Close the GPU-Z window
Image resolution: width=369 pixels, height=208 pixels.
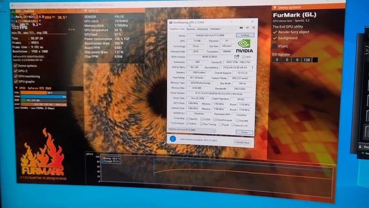click(x=253, y=22)
